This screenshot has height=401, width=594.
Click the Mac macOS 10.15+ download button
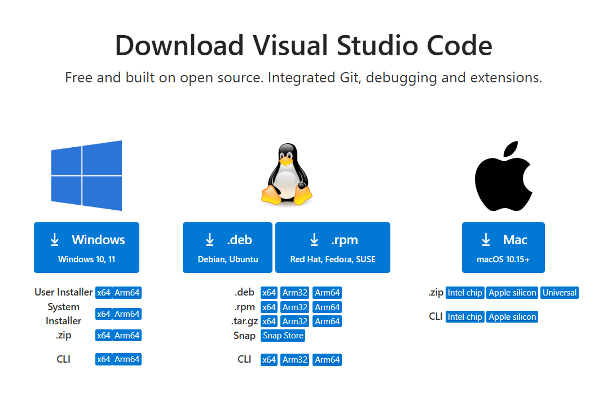coord(503,248)
